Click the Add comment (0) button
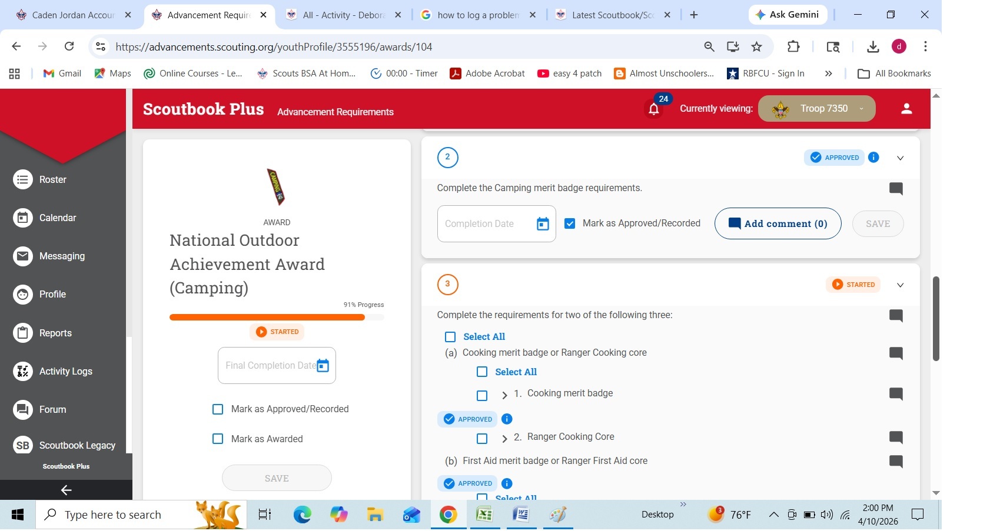The image size is (990, 531). [x=778, y=223]
